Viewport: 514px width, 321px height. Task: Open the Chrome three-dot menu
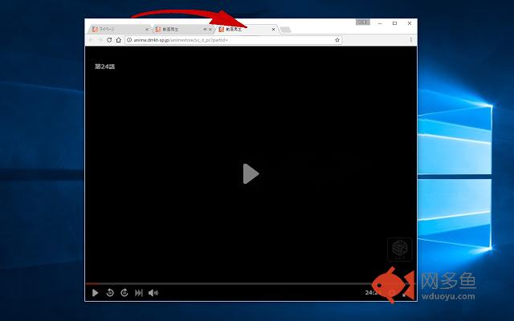[410, 40]
